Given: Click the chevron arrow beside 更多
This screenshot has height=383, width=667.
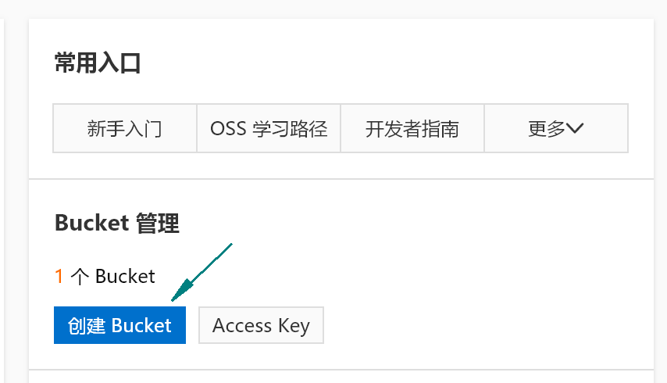Looking at the screenshot, I should pyautogui.click(x=576, y=129).
